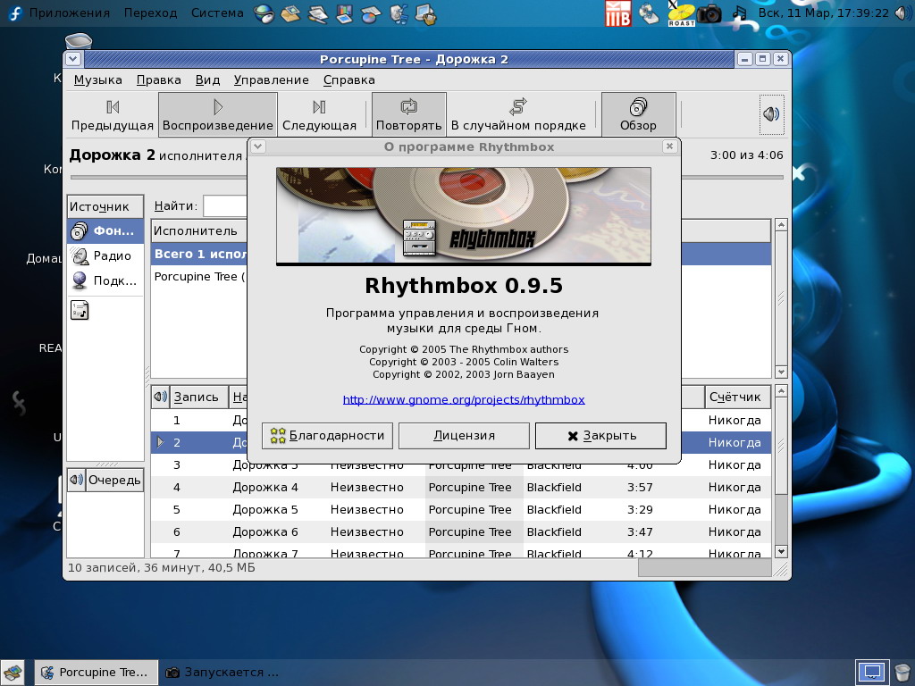The width and height of the screenshot is (915, 686).
Task: Toggle the Повторять repeat mode
Action: pyautogui.click(x=409, y=115)
